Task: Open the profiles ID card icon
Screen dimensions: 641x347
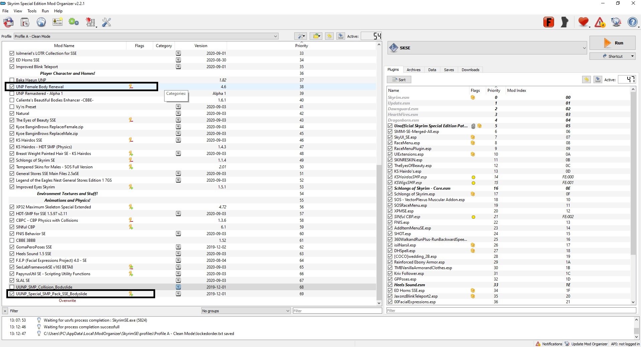Action: pos(58,22)
